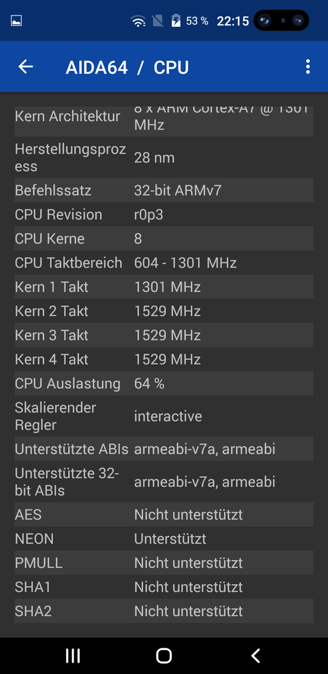The width and height of the screenshot is (328, 674).
Task: Select the CPU Revision r0p3 entry
Action: [164, 215]
